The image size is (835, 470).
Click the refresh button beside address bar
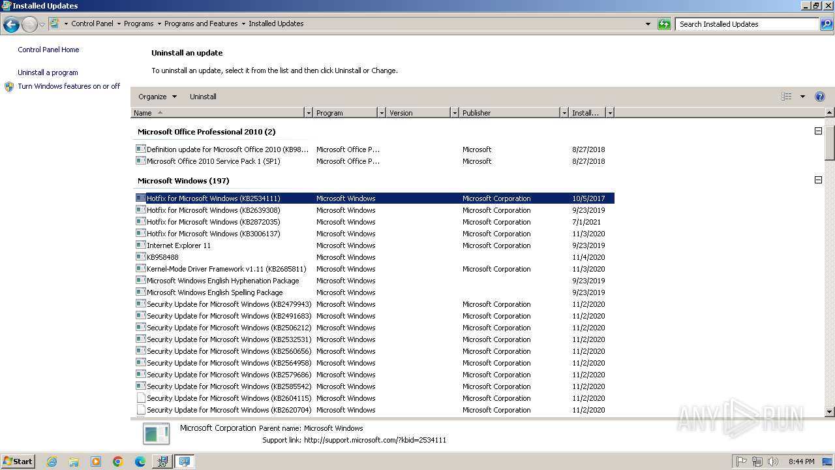664,24
